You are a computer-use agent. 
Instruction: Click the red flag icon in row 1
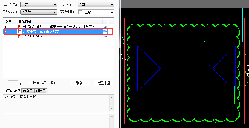pos(19,26)
